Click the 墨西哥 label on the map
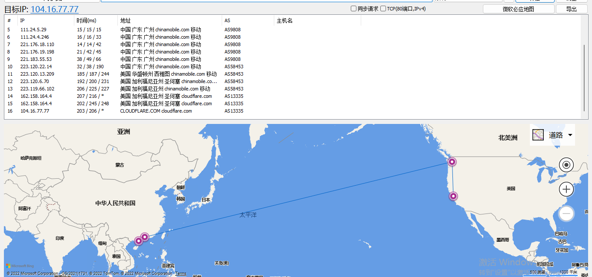Screen dimensions: 592x277 click(502, 240)
